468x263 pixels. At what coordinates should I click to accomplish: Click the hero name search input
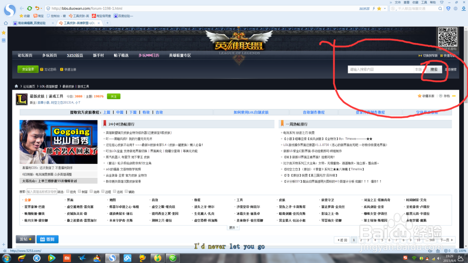(x=42, y=192)
